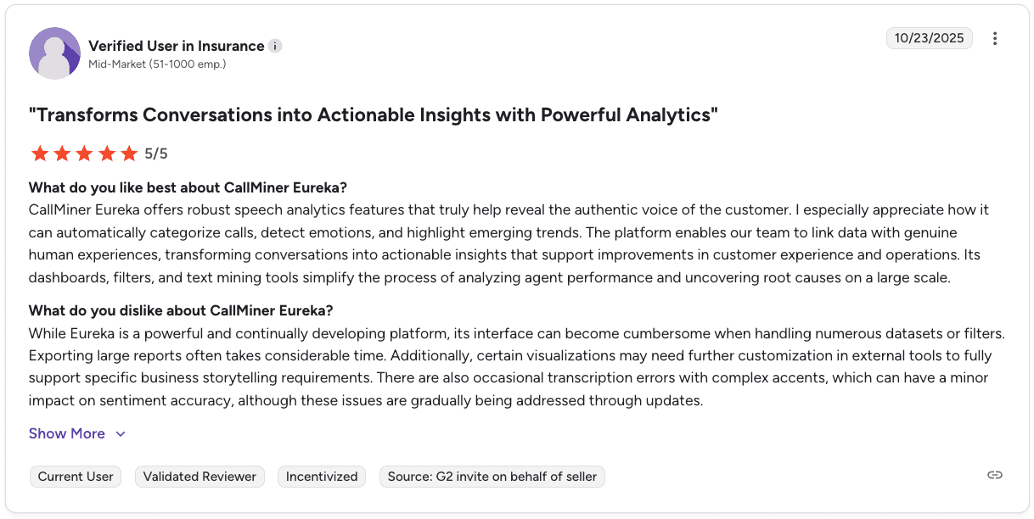Click the fifth orange rating star
The width and height of the screenshot is (1034, 519).
pyautogui.click(x=129, y=153)
